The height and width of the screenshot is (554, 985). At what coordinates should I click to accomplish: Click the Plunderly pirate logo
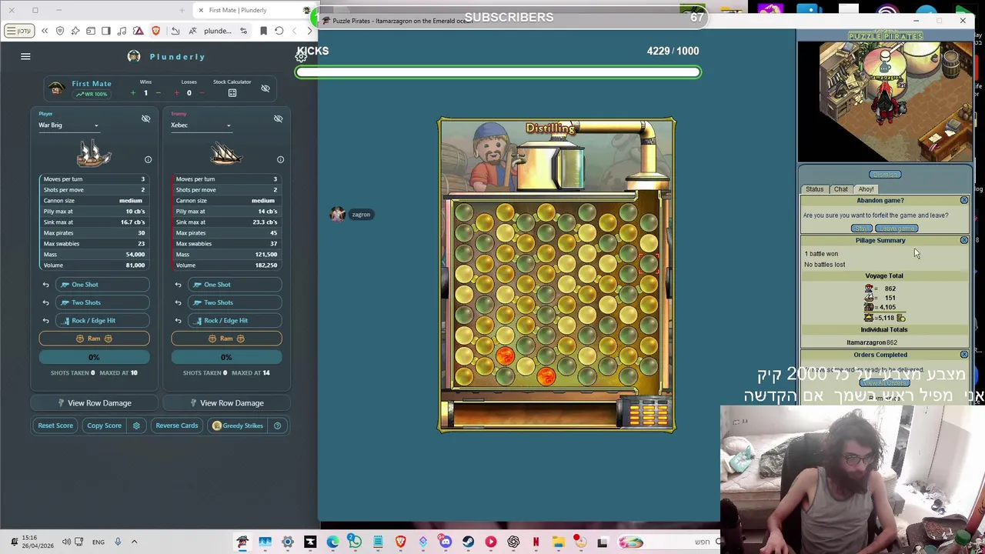tap(134, 56)
